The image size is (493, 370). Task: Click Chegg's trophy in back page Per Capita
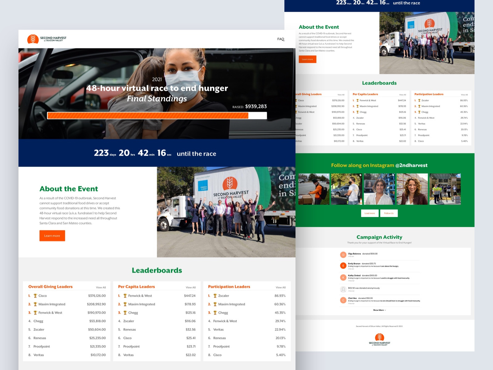(357, 112)
